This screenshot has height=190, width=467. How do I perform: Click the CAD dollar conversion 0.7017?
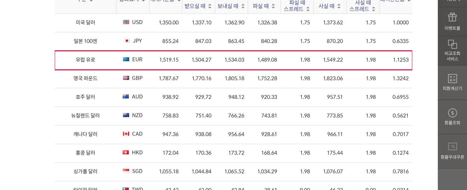400,134
